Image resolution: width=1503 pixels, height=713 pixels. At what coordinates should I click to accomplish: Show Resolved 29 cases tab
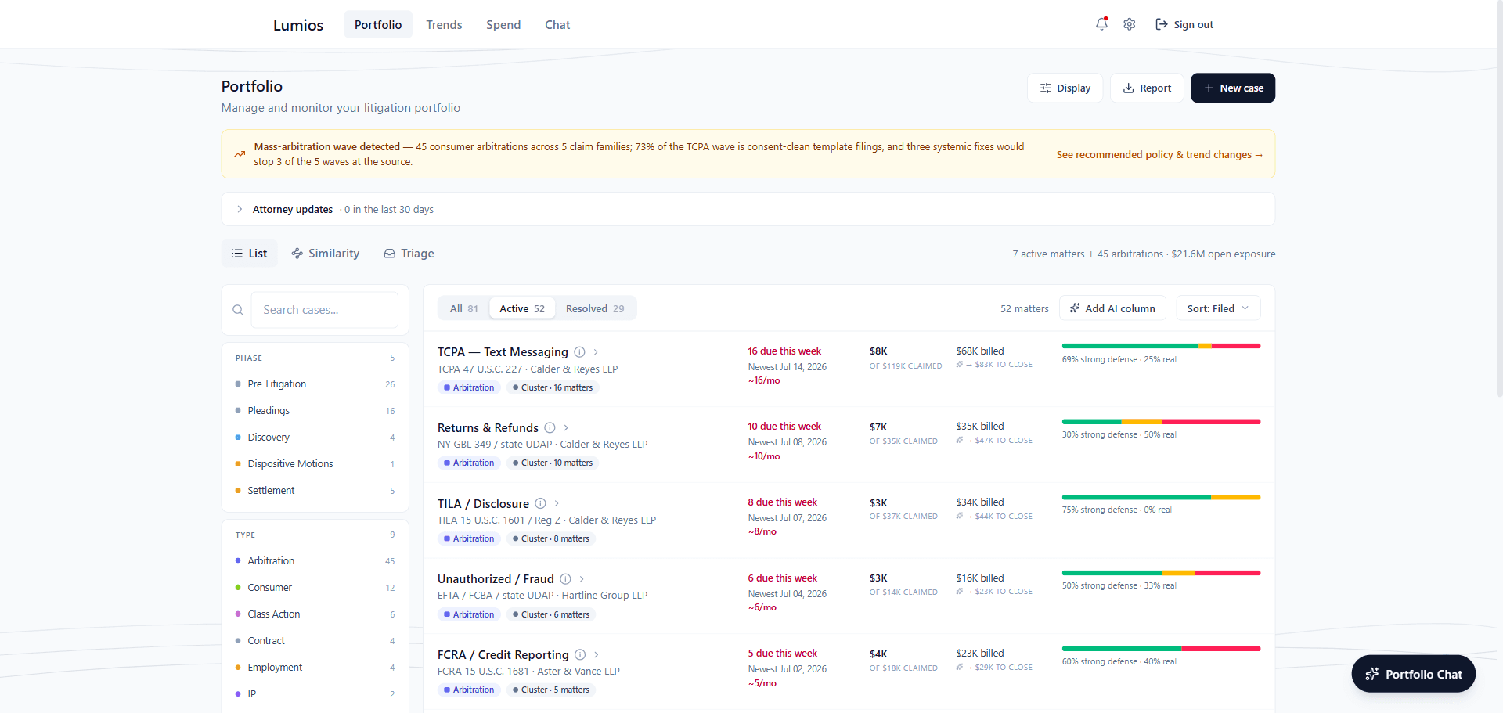pyautogui.click(x=595, y=308)
